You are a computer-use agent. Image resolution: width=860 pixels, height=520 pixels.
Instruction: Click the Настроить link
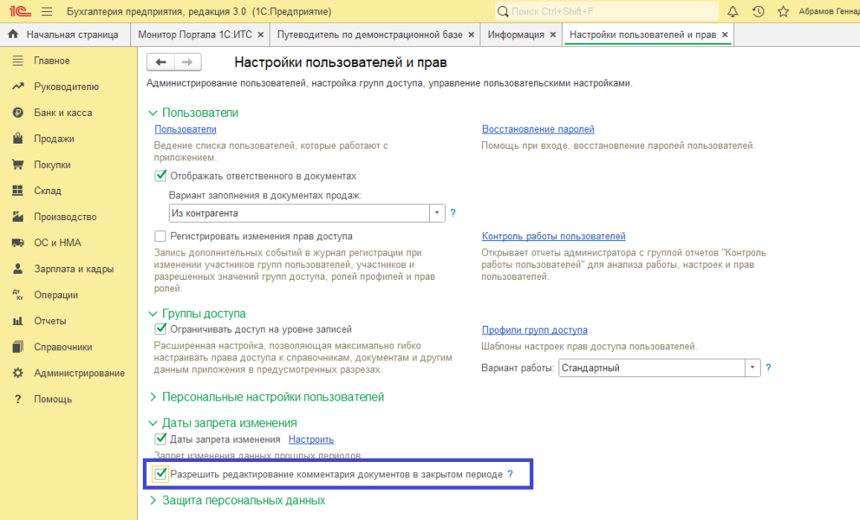point(311,439)
